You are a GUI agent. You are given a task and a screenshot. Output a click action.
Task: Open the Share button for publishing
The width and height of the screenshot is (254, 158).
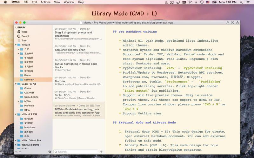click(x=237, y=22)
